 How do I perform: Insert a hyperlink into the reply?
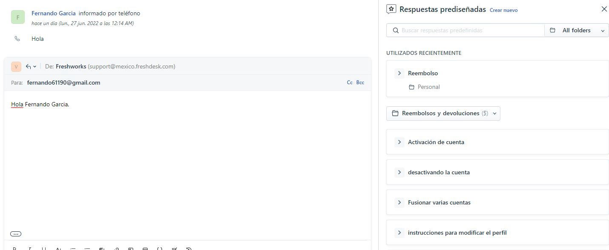[116, 249]
